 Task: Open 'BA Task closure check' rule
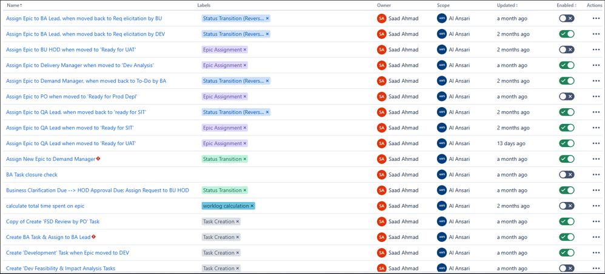[32, 175]
